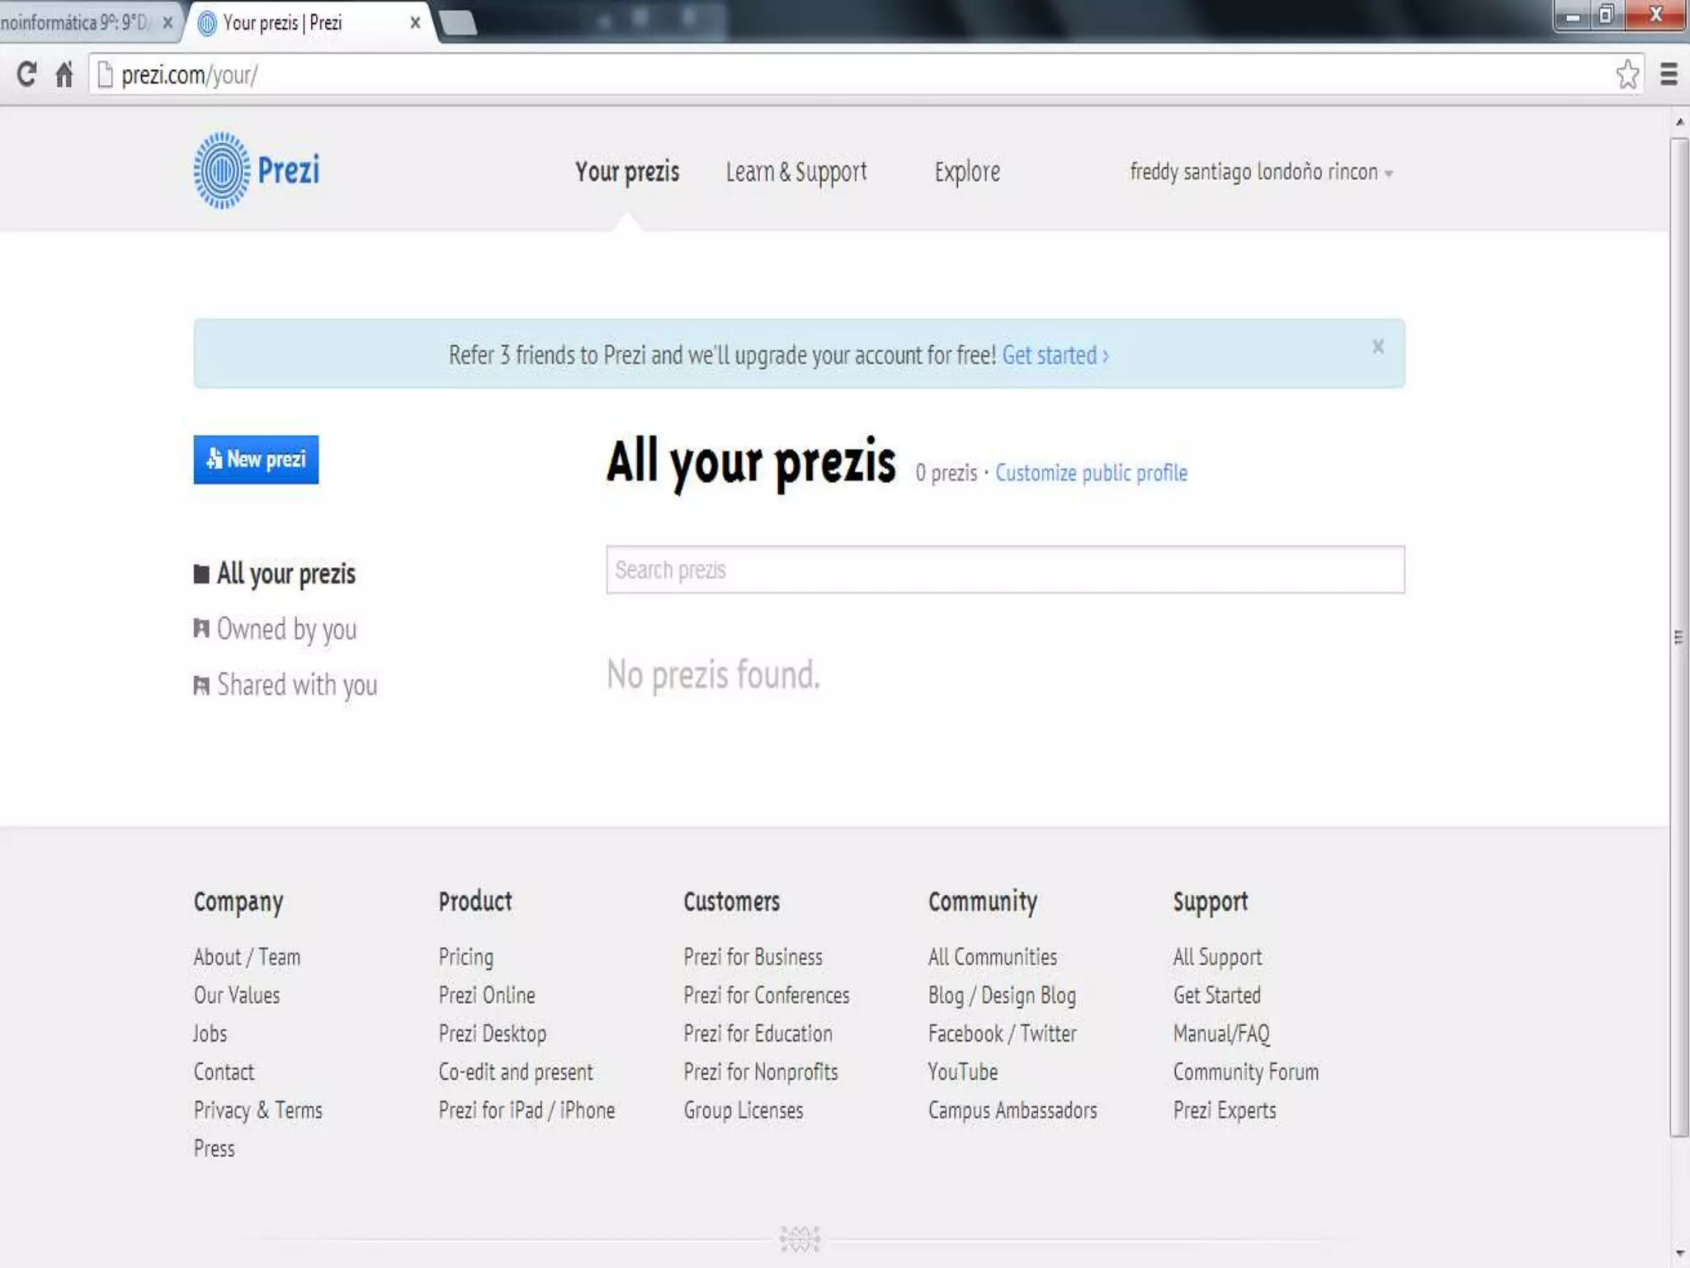This screenshot has width=1690, height=1268.
Task: Click the icon beside Owned by you
Action: (x=201, y=629)
